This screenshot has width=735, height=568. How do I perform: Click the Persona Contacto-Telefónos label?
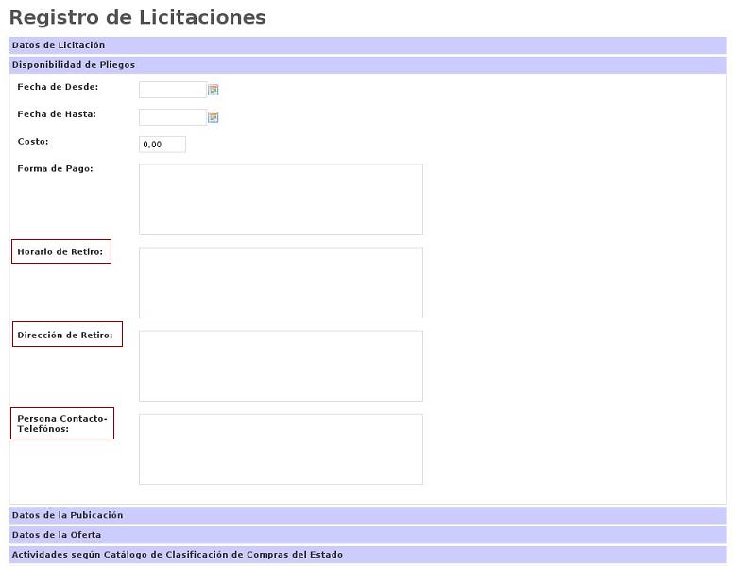tap(62, 423)
